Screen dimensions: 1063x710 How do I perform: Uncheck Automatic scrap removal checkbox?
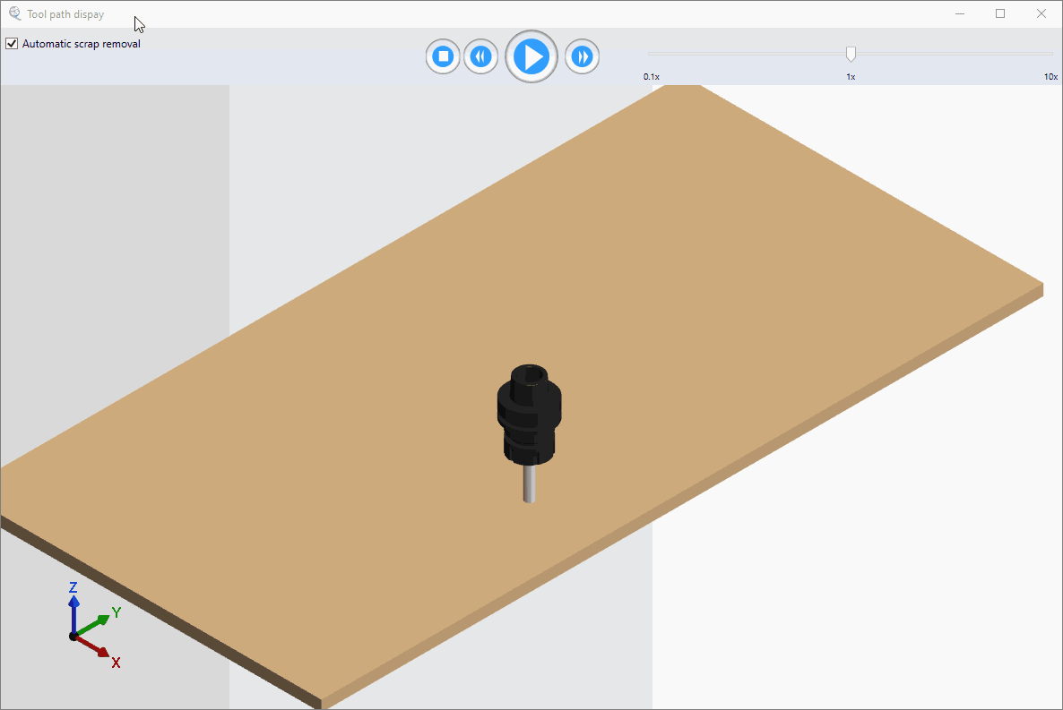12,43
